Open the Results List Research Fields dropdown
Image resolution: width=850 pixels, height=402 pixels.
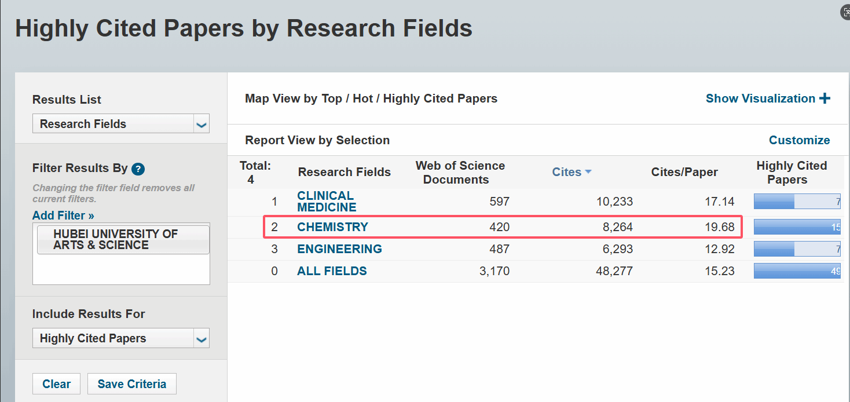120,124
